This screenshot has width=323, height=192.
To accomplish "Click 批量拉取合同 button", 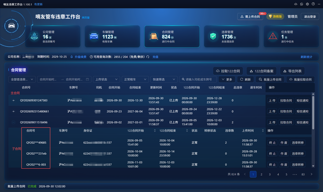I will (x=301, y=79).
